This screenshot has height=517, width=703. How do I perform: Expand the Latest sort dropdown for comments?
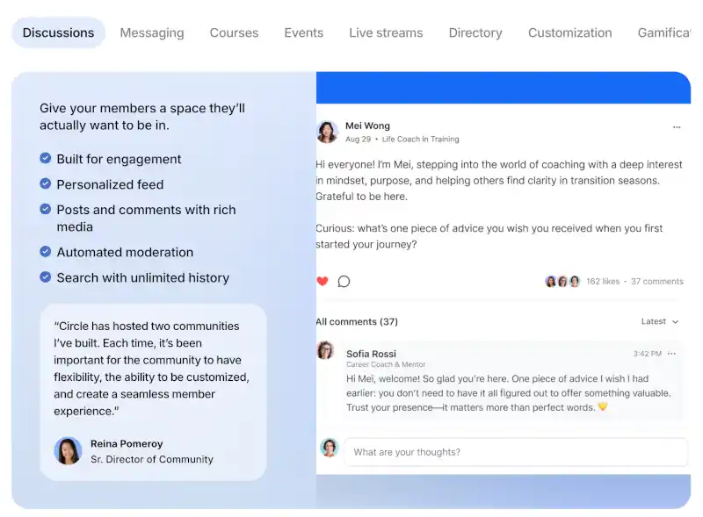[x=660, y=321]
